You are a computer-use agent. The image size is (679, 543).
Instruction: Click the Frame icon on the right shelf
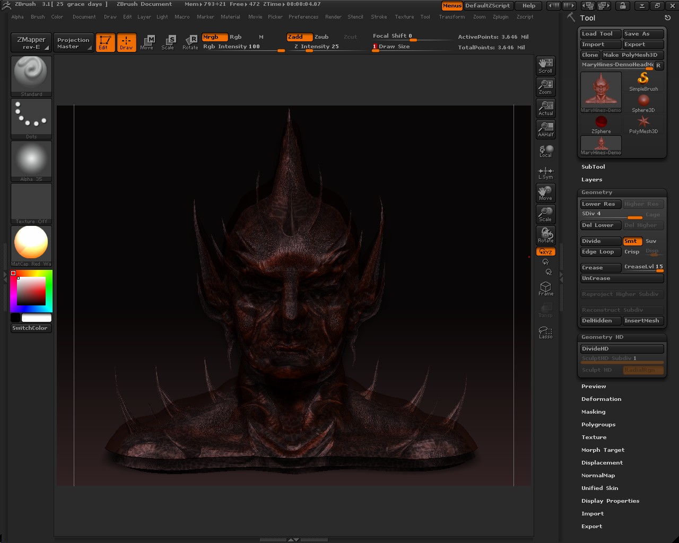545,288
